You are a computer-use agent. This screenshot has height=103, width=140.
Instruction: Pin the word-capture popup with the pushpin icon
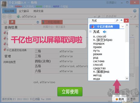pos(121,20)
